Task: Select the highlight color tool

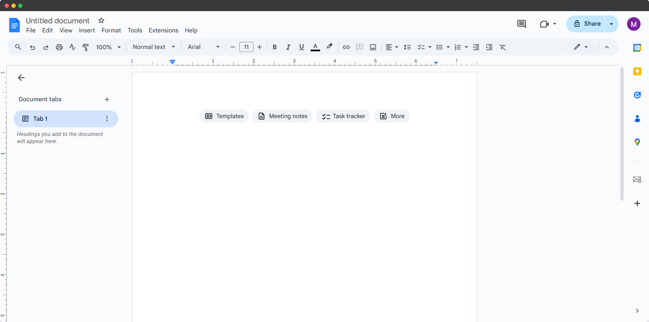Action: [x=329, y=47]
